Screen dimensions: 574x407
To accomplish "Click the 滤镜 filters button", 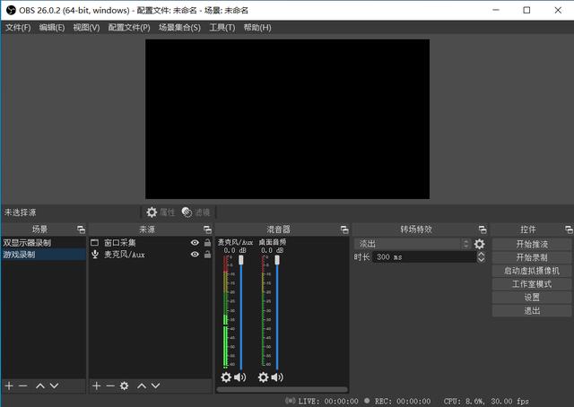I will point(196,212).
